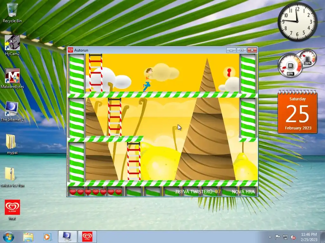
Task: Select the mypal folder icon
Action: tap(12, 144)
